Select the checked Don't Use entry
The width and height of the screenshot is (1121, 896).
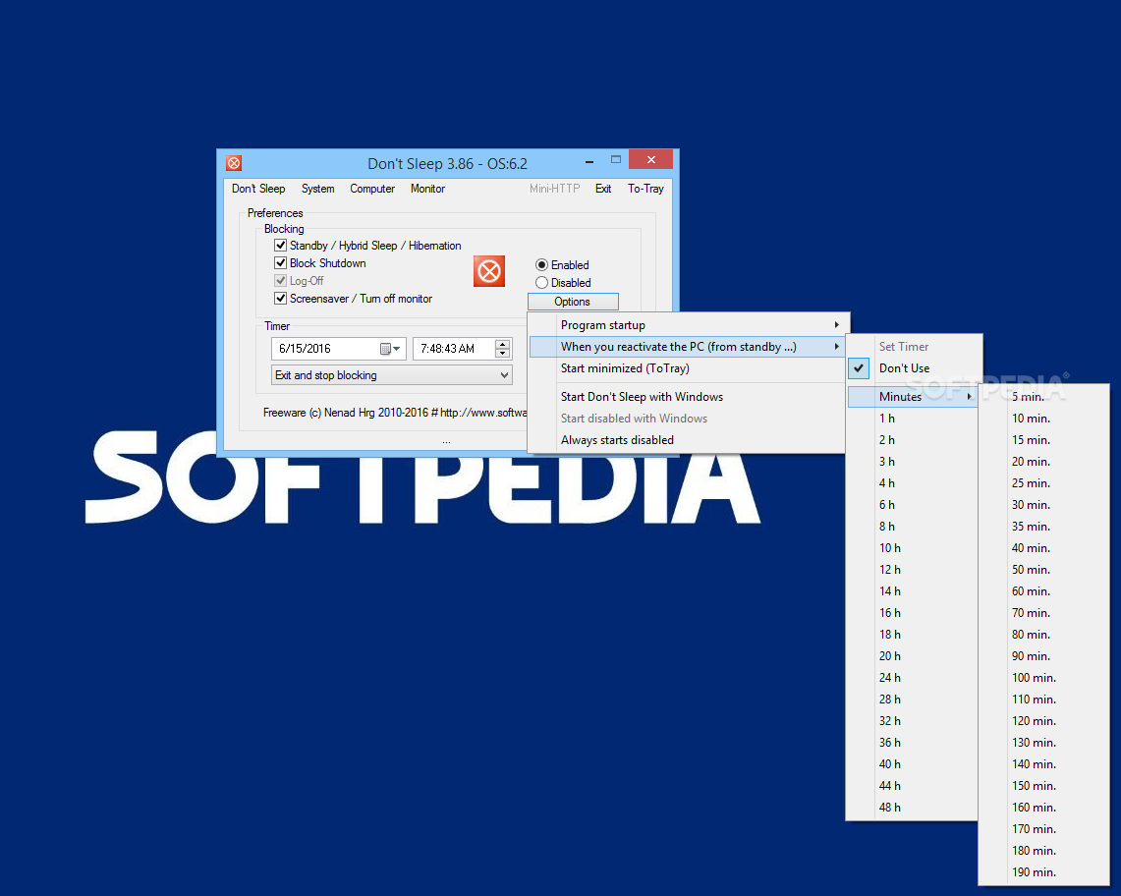click(x=915, y=368)
